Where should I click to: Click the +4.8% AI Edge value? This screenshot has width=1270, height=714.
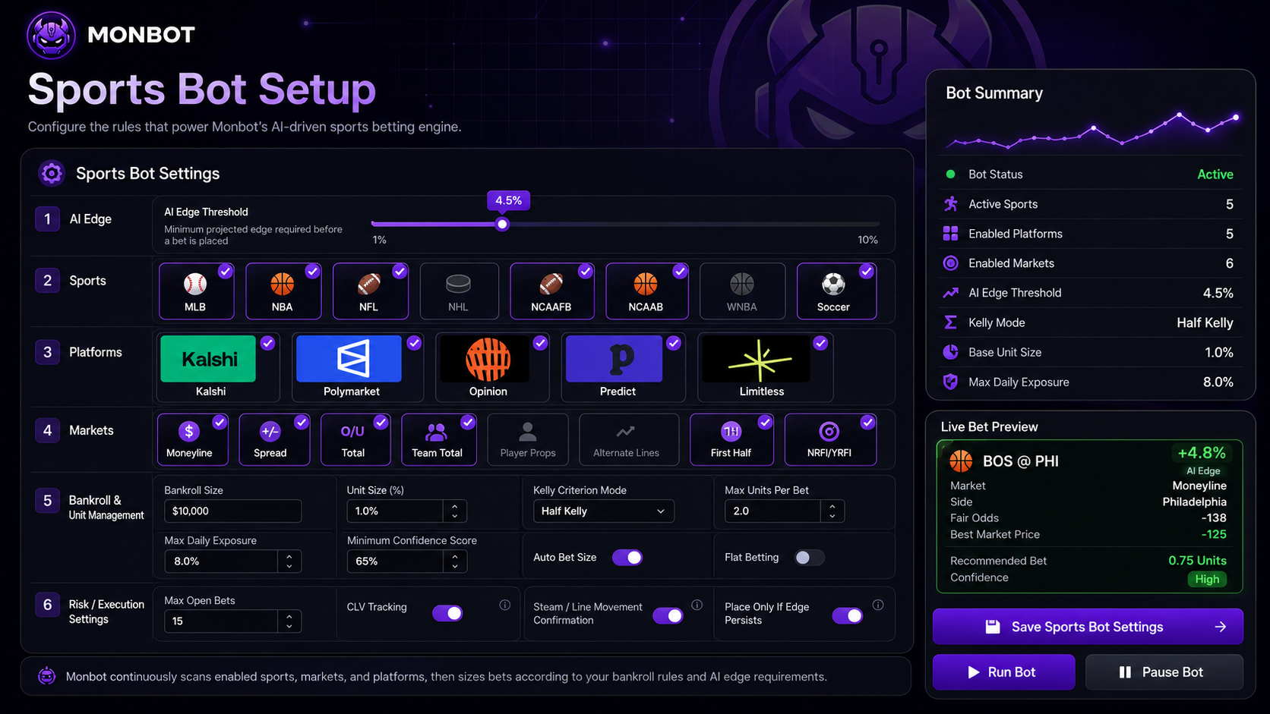click(1202, 453)
